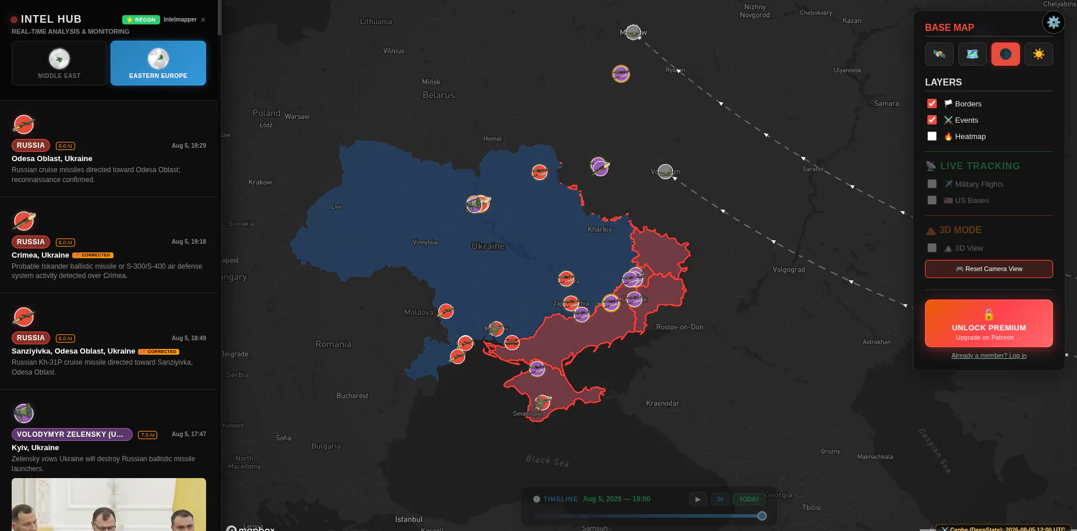Click the Reset Camera View button
The height and width of the screenshot is (531, 1077).
coord(989,269)
